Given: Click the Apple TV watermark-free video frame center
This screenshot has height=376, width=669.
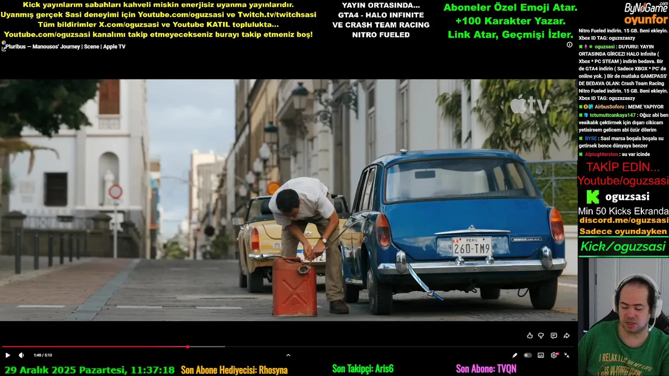Looking at the screenshot, I should click(x=289, y=200).
